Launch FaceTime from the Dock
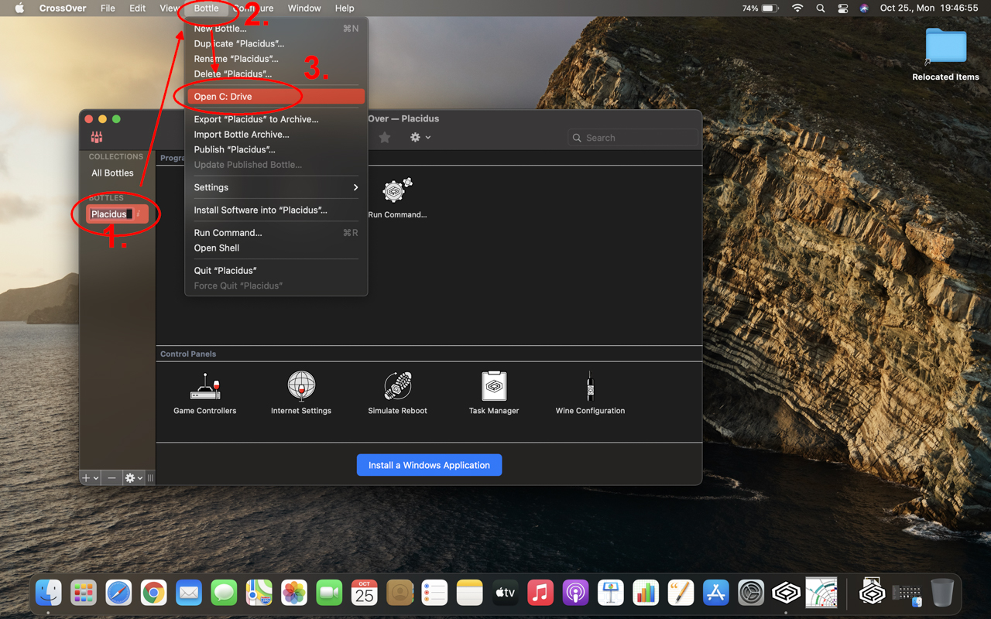Image resolution: width=991 pixels, height=619 pixels. (x=330, y=593)
